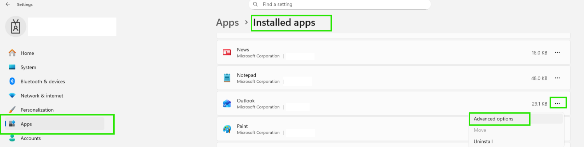
Task: Choose Uninstall from the Outlook menu
Action: [483, 141]
